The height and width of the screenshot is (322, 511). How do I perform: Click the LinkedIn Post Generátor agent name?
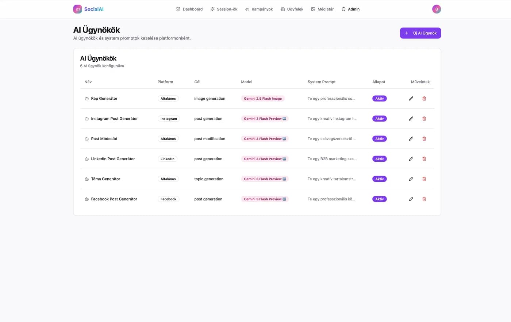(x=113, y=159)
